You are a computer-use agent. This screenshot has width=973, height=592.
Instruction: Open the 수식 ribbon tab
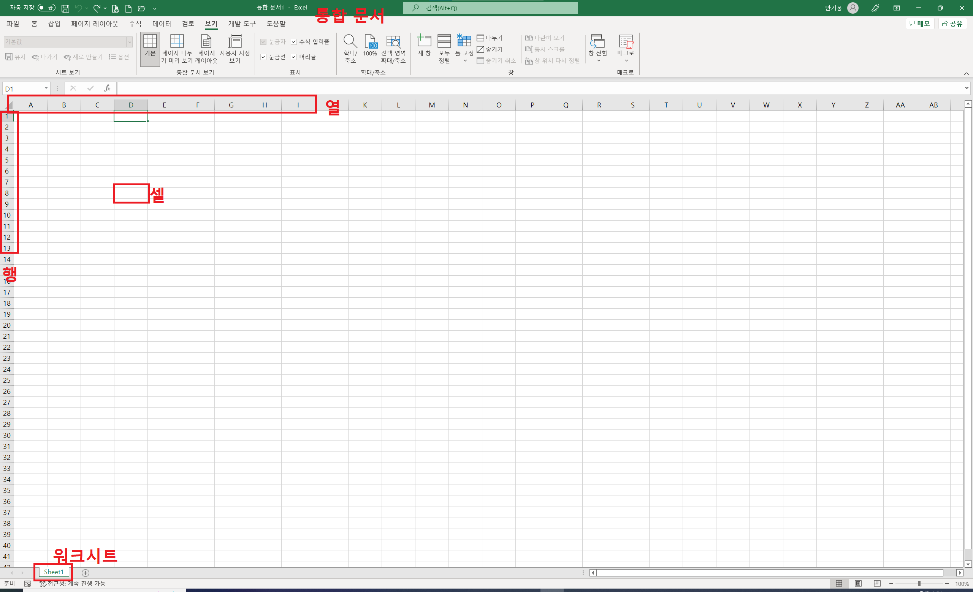coord(135,24)
